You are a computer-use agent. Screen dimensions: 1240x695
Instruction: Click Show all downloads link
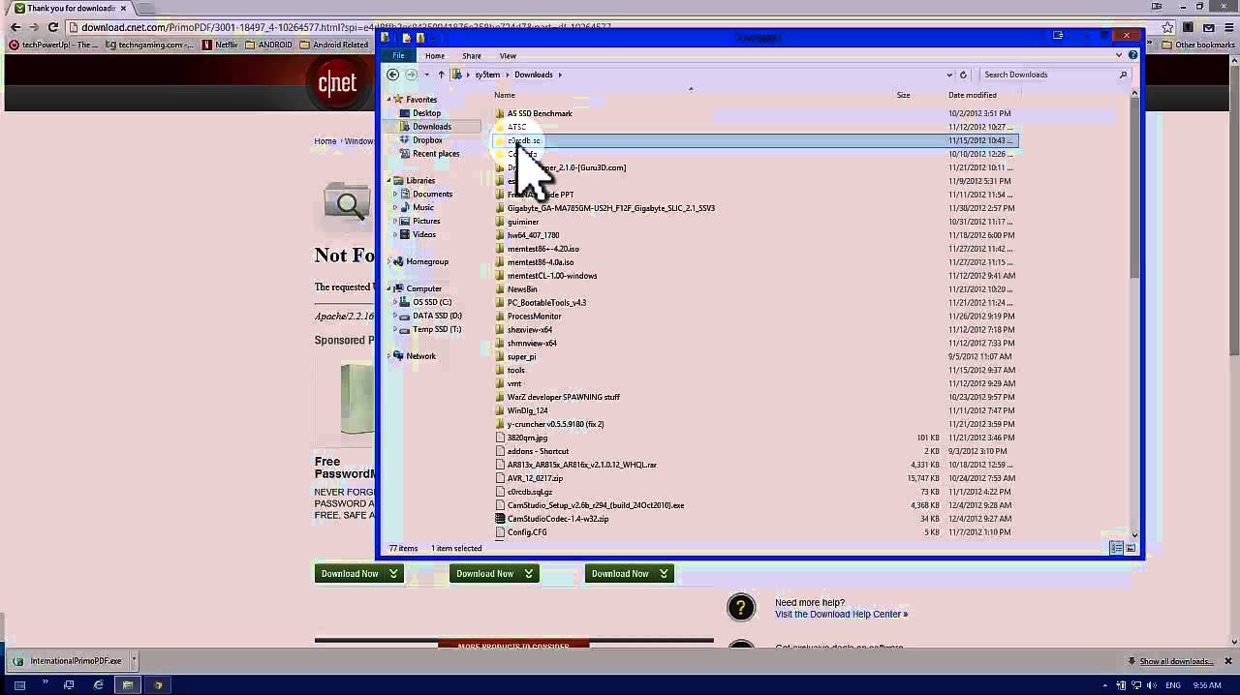pos(1176,661)
